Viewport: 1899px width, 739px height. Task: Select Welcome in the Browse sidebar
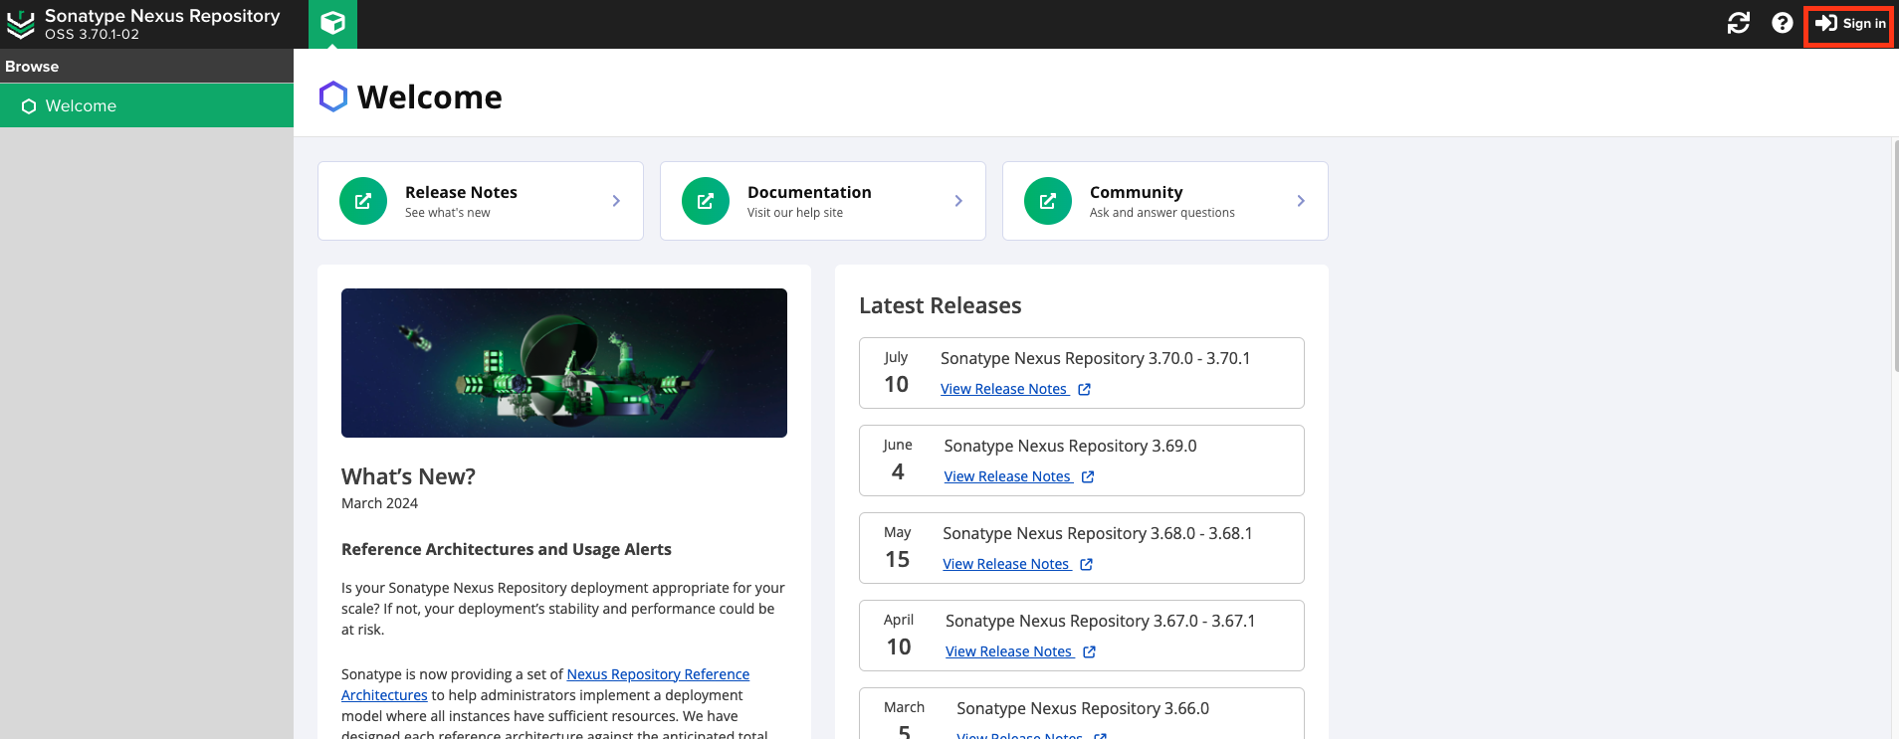click(146, 105)
